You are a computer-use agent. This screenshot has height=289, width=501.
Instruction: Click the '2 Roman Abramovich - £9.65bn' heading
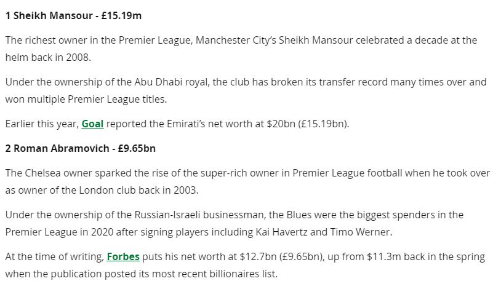click(80, 148)
